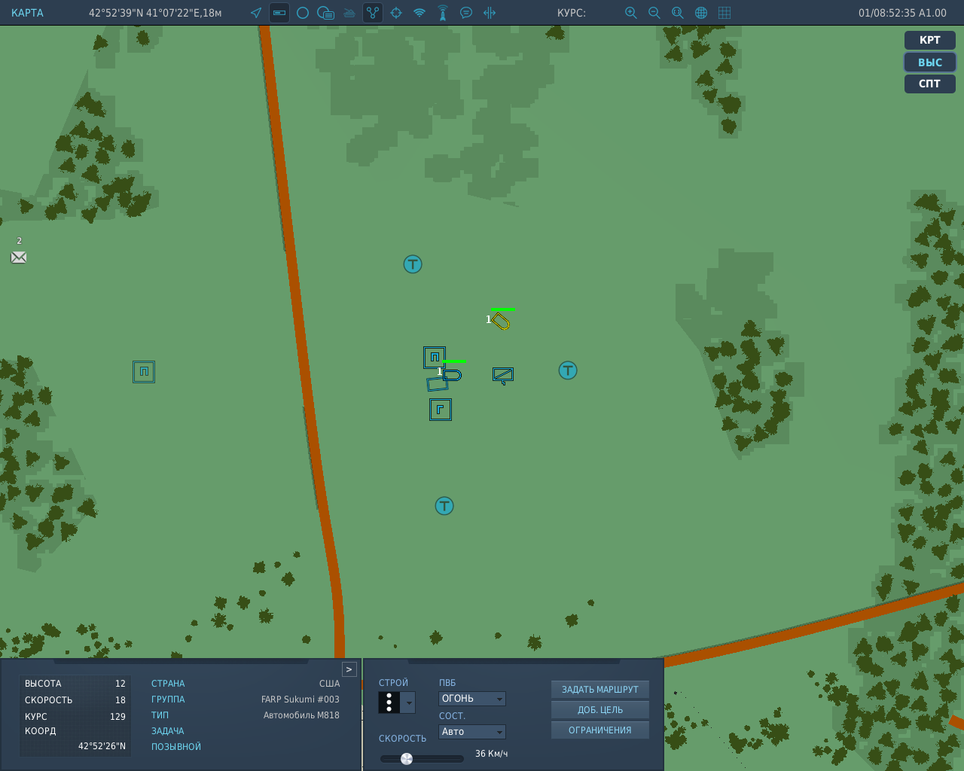Select the blue tilted rectangle unit
The height and width of the screenshot is (771, 964).
437,384
